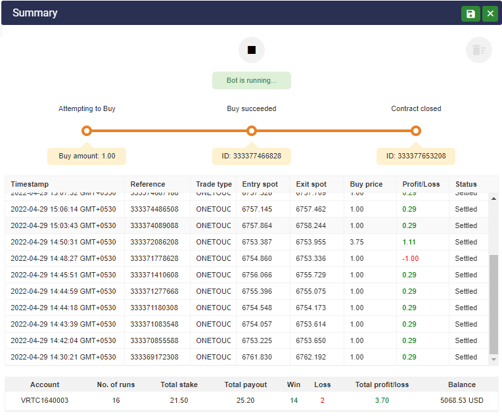The width and height of the screenshot is (502, 418).
Task: Click the Timestamp column header
Action: coord(30,184)
